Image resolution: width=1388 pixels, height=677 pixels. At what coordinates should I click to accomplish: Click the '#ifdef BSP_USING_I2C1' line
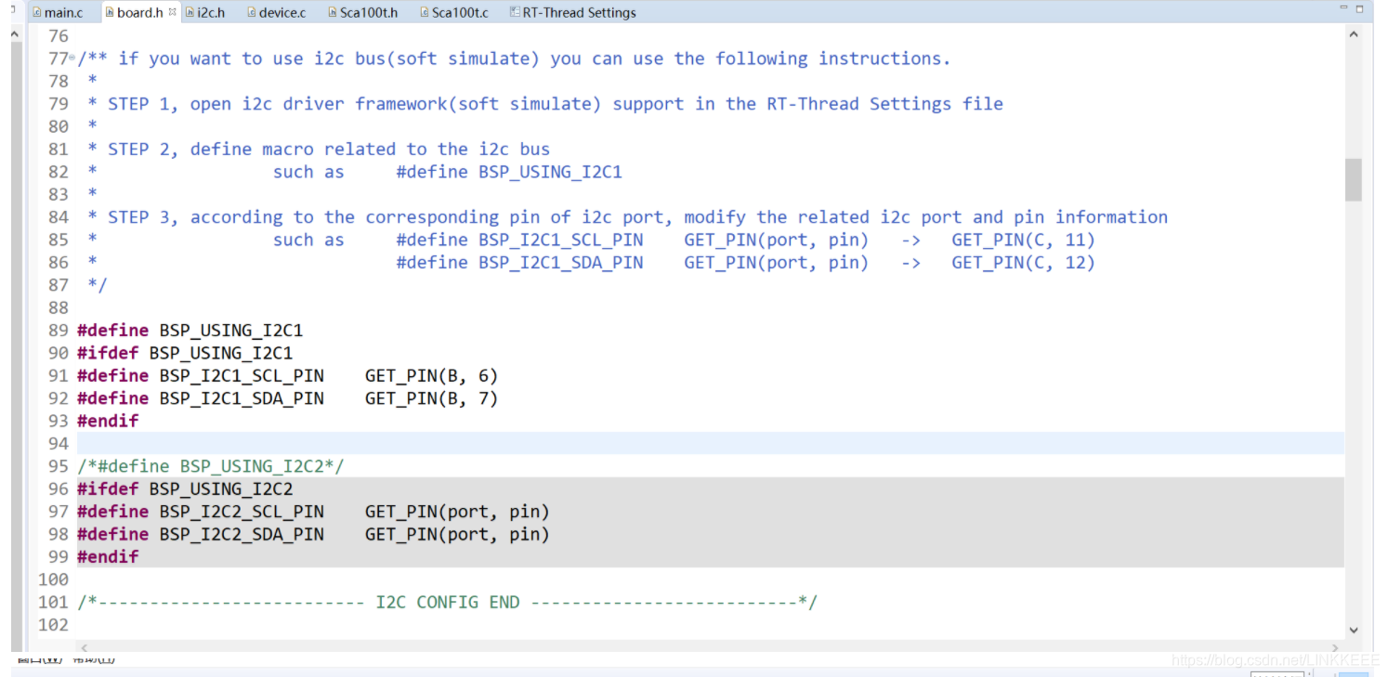click(184, 353)
